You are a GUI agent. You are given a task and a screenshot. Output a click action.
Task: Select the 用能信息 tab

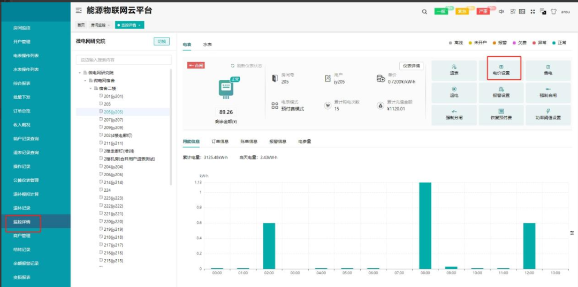point(191,141)
